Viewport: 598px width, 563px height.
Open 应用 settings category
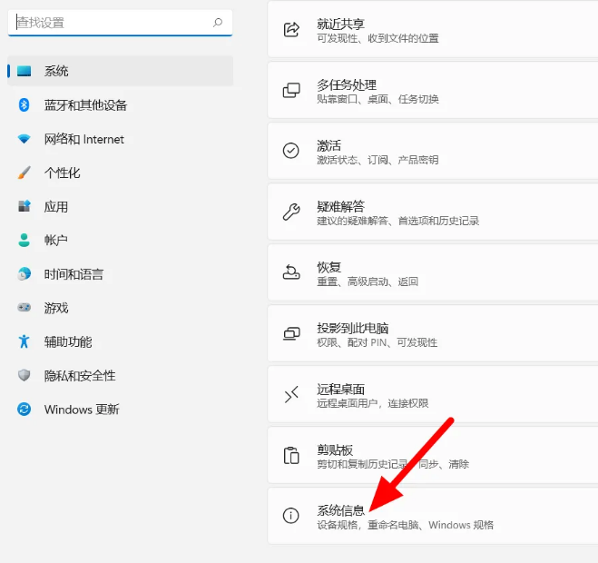click(x=56, y=206)
